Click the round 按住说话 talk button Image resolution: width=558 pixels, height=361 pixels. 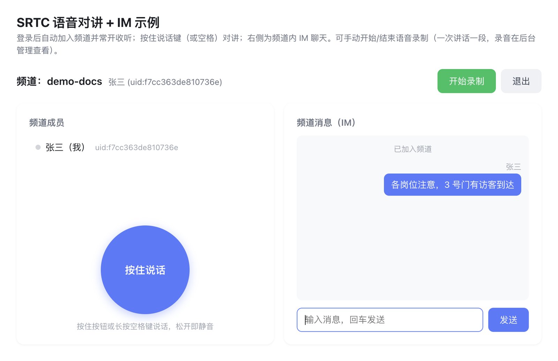(x=145, y=270)
